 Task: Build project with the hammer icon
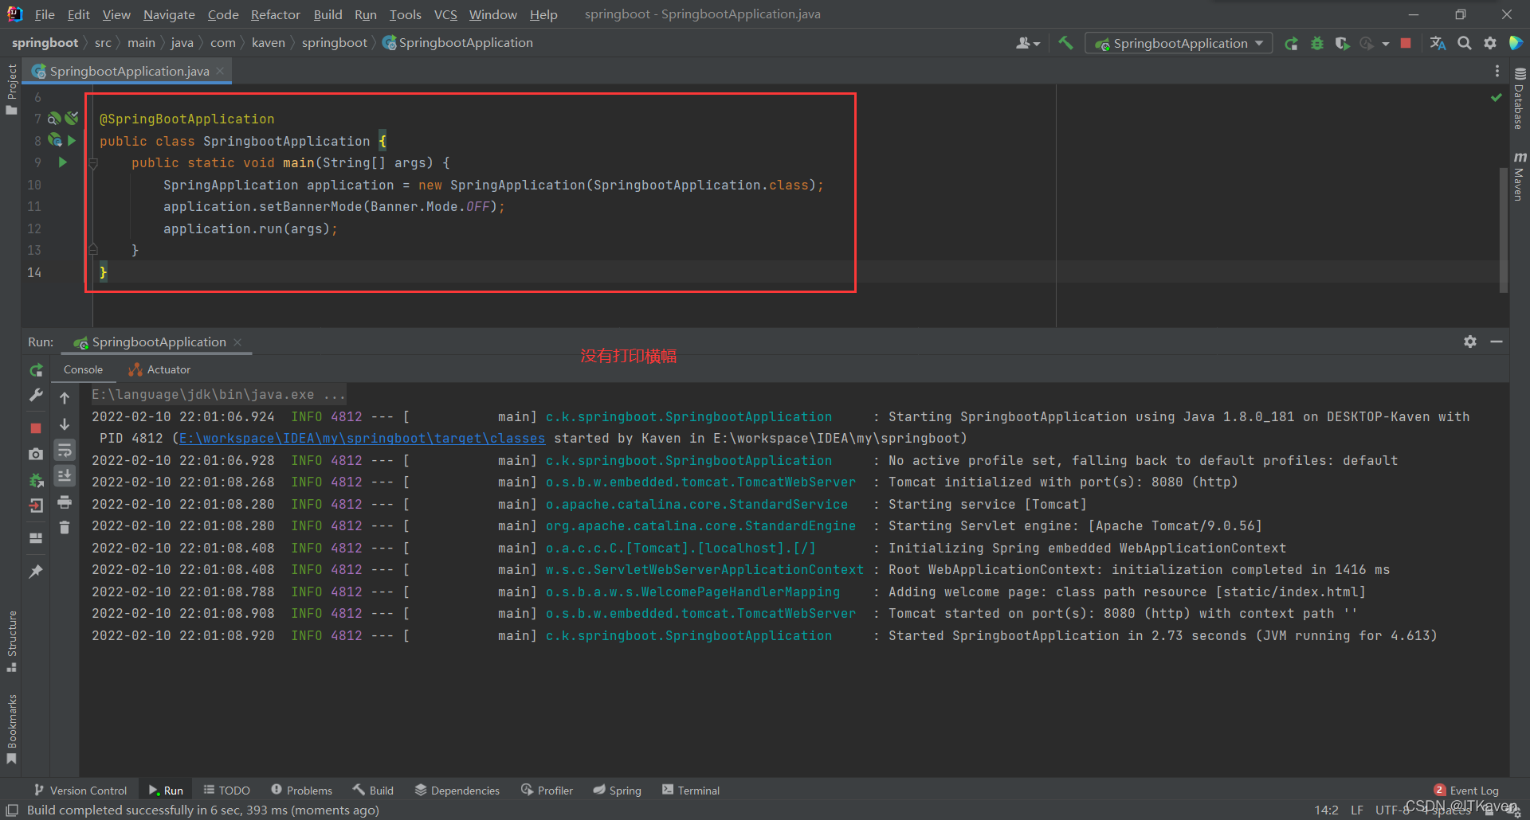click(x=1065, y=43)
